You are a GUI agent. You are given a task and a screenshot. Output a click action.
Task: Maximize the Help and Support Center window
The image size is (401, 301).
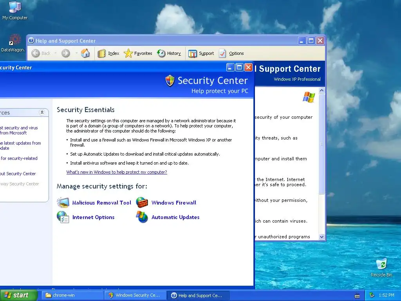[311, 41]
